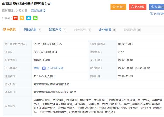Switch to the 风险信息 tab
The width and height of the screenshot is (164, 117).
[x=30, y=30]
